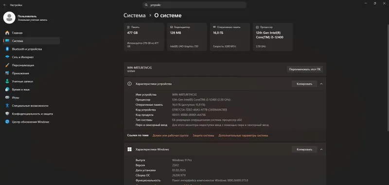This screenshot has height=185, width=389.
Task: Click the info icon beside Характеристики устройства
Action: [129, 84]
